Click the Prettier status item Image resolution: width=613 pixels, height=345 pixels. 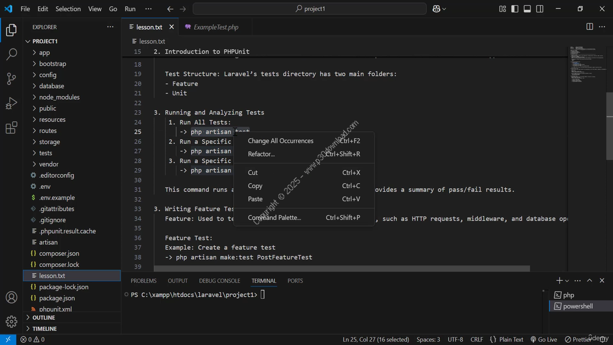pos(579,339)
